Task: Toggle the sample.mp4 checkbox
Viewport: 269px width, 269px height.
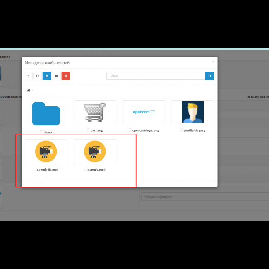Action: coord(86,169)
